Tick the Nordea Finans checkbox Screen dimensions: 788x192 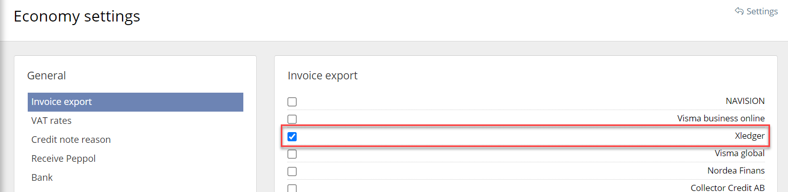[x=292, y=172]
